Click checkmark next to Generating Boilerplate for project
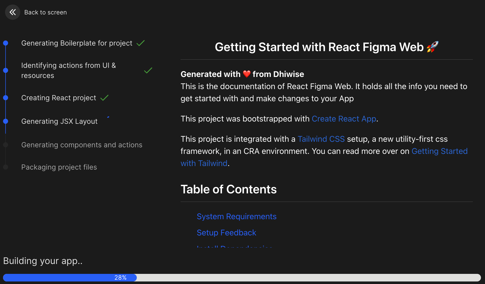The width and height of the screenshot is (485, 284). pyautogui.click(x=141, y=43)
